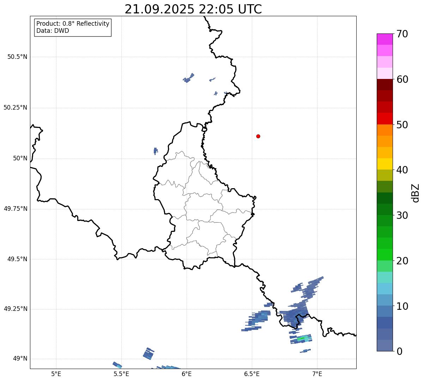This screenshot has width=424, height=381.
Task: Click the magenta top colorbar swatch
Action: [384, 39]
